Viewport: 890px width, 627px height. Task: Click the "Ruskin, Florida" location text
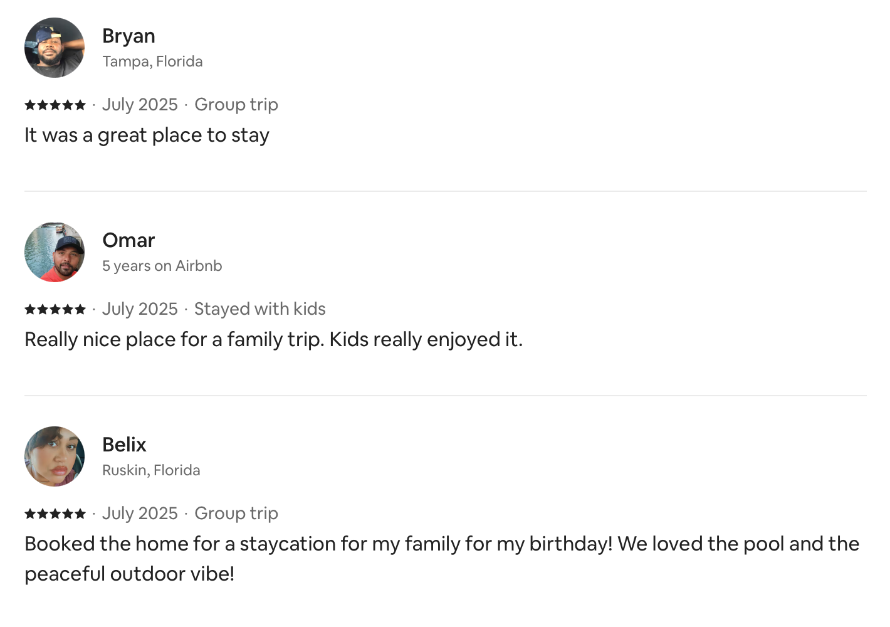click(151, 470)
